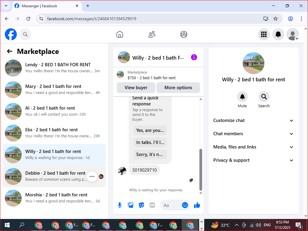The height and width of the screenshot is (231, 308).
Task: Attach a file using the photo icon
Action: tap(131, 205)
